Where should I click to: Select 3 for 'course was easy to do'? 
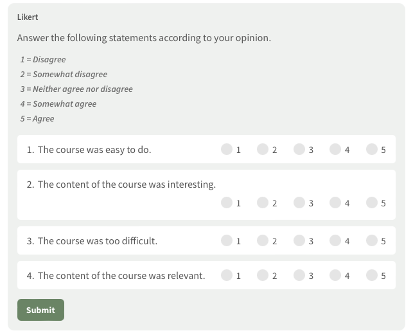point(299,149)
